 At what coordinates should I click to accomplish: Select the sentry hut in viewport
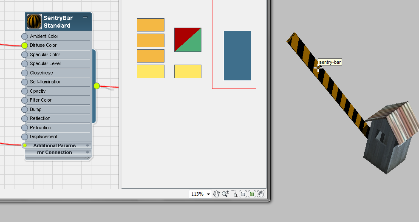pyautogui.click(x=391, y=138)
